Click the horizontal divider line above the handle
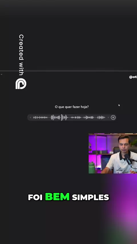This screenshot has height=244, width=137. point(68,71)
